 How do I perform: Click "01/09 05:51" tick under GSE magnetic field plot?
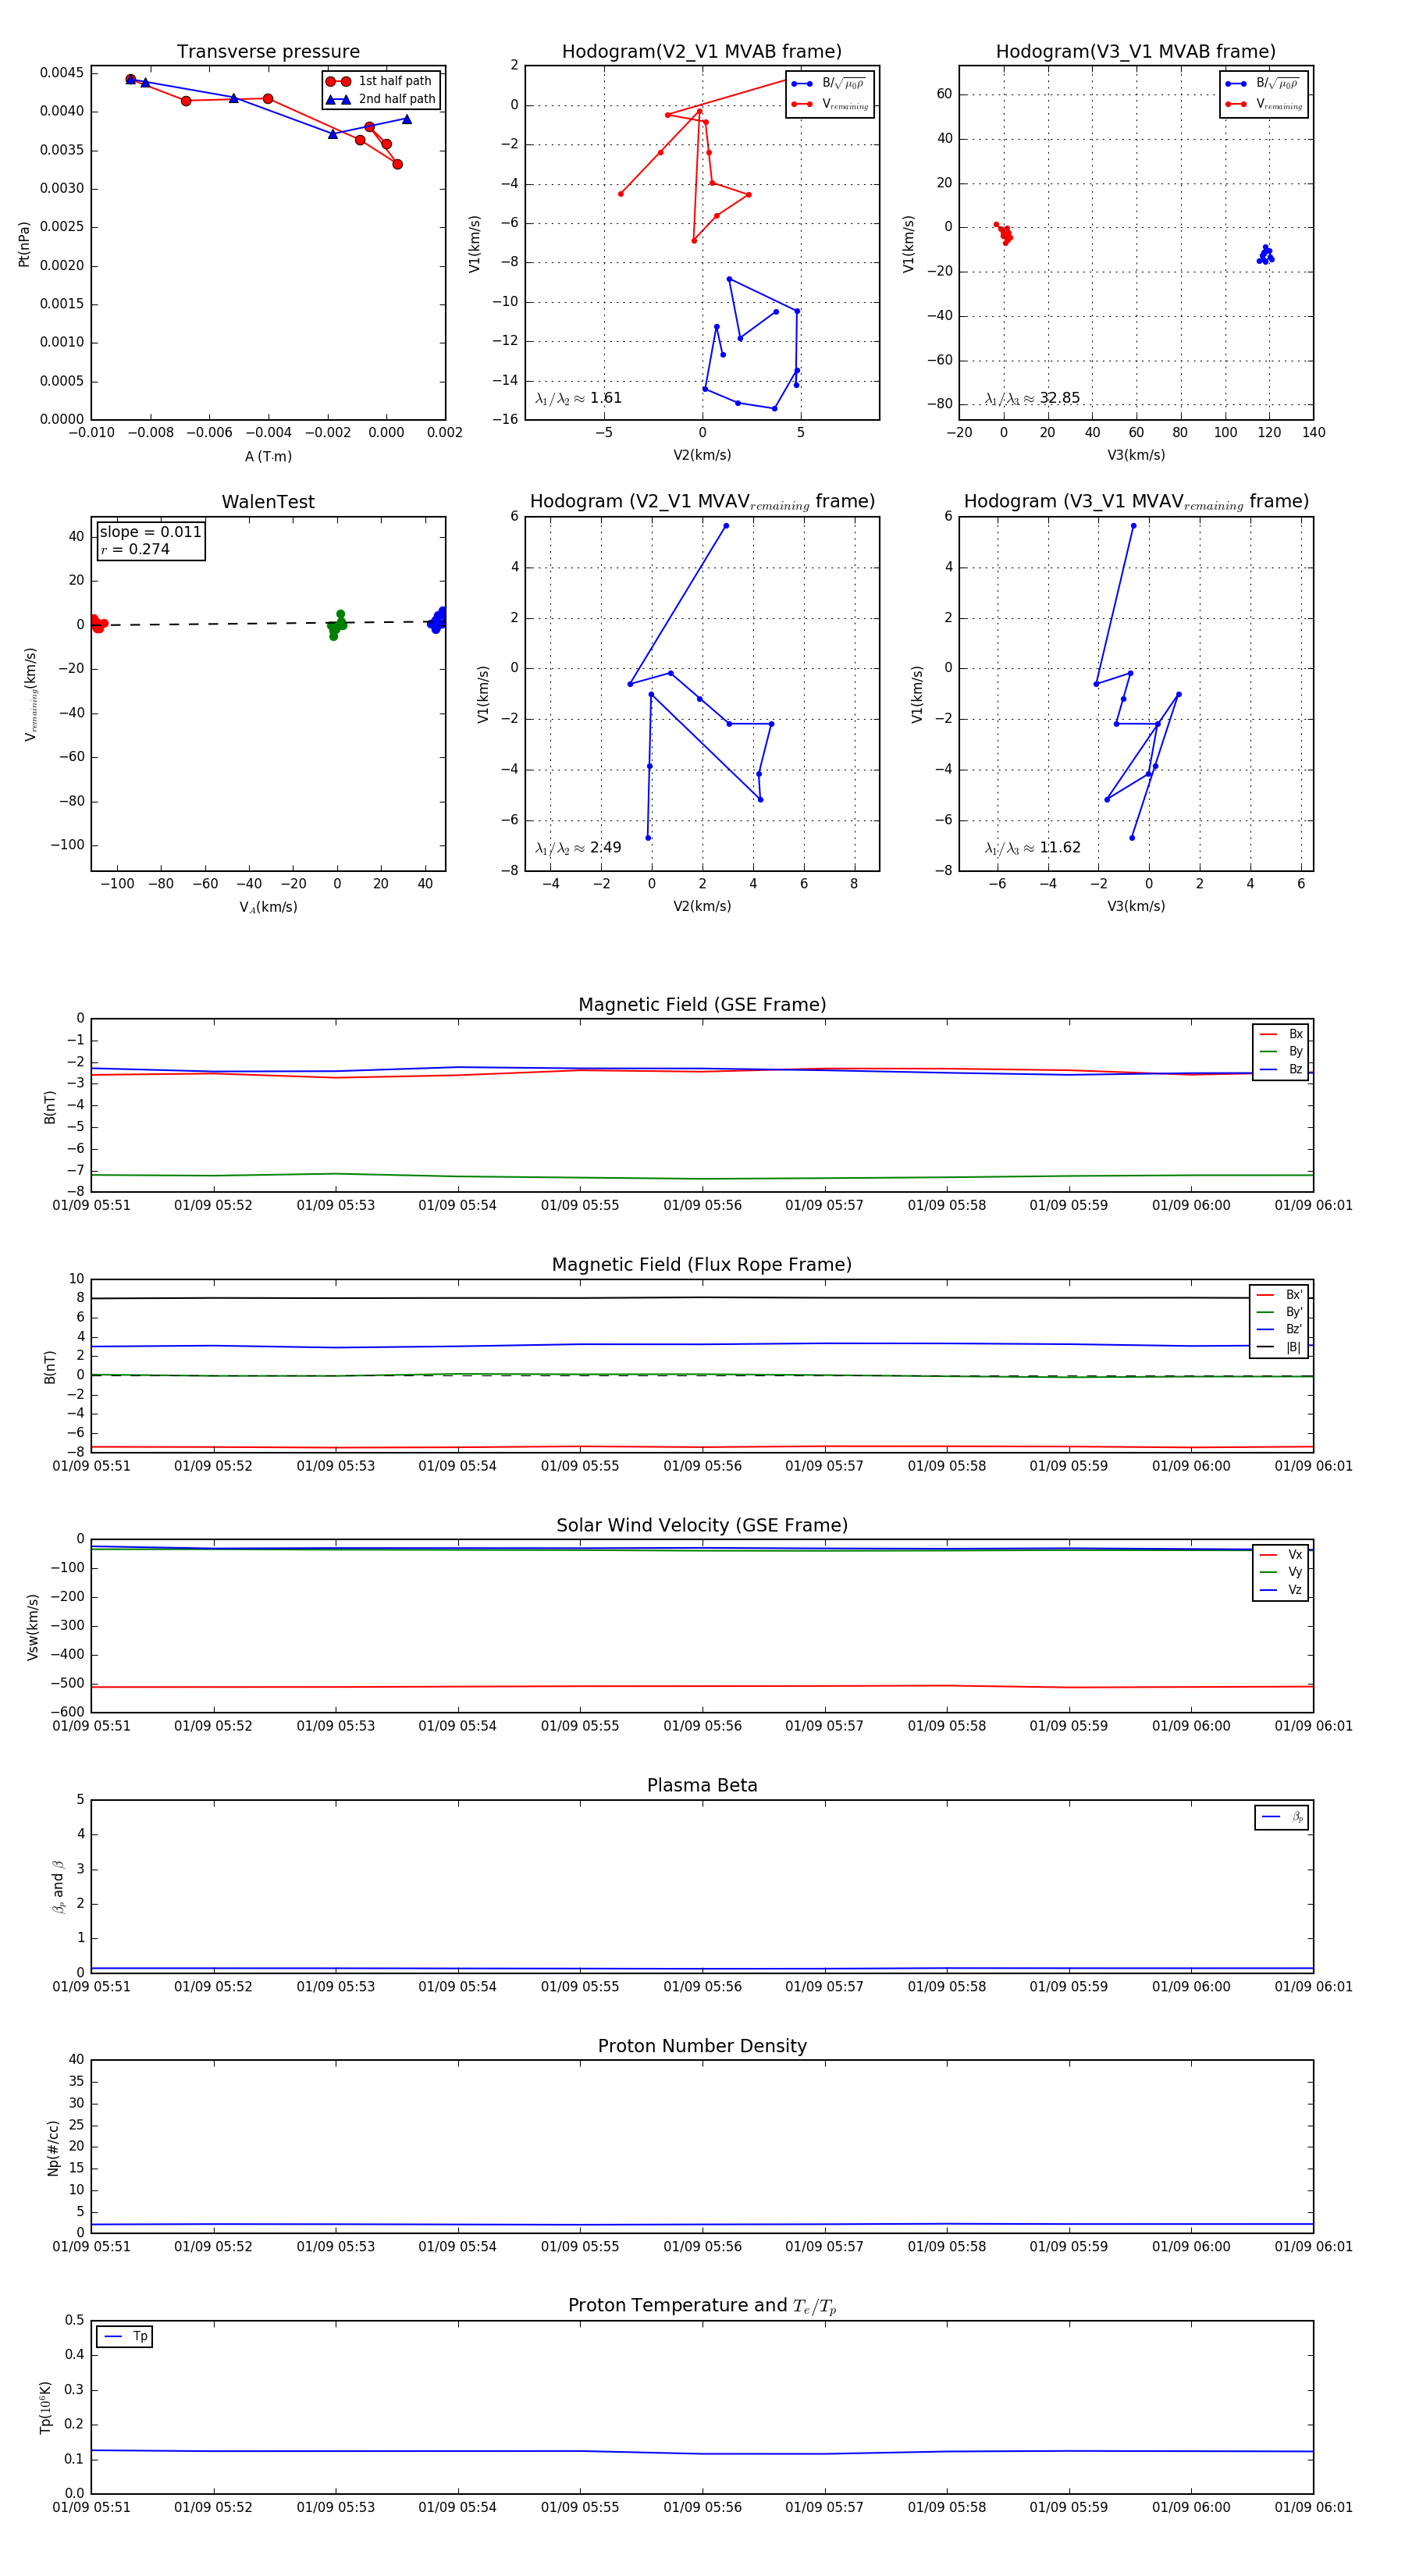tap(91, 1205)
